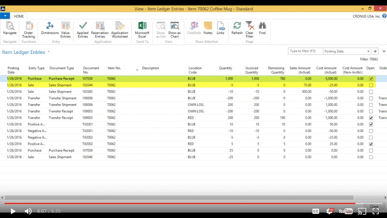Toggle Open checkbox for Transfer Receipt RED row
The width and height of the screenshot is (387, 218).
pyautogui.click(x=371, y=118)
